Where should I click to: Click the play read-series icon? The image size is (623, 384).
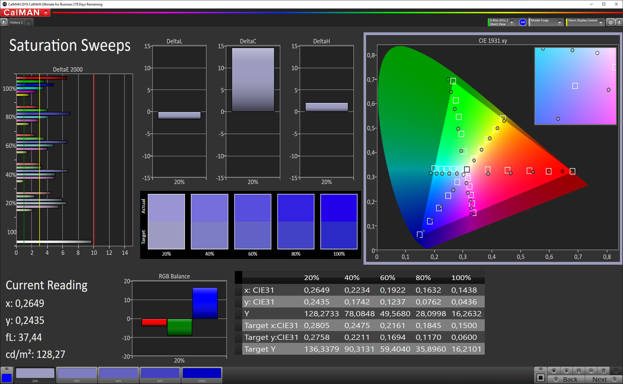coord(566,371)
